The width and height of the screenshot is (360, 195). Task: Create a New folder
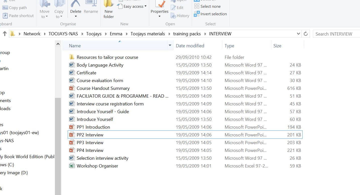coord(109,10)
